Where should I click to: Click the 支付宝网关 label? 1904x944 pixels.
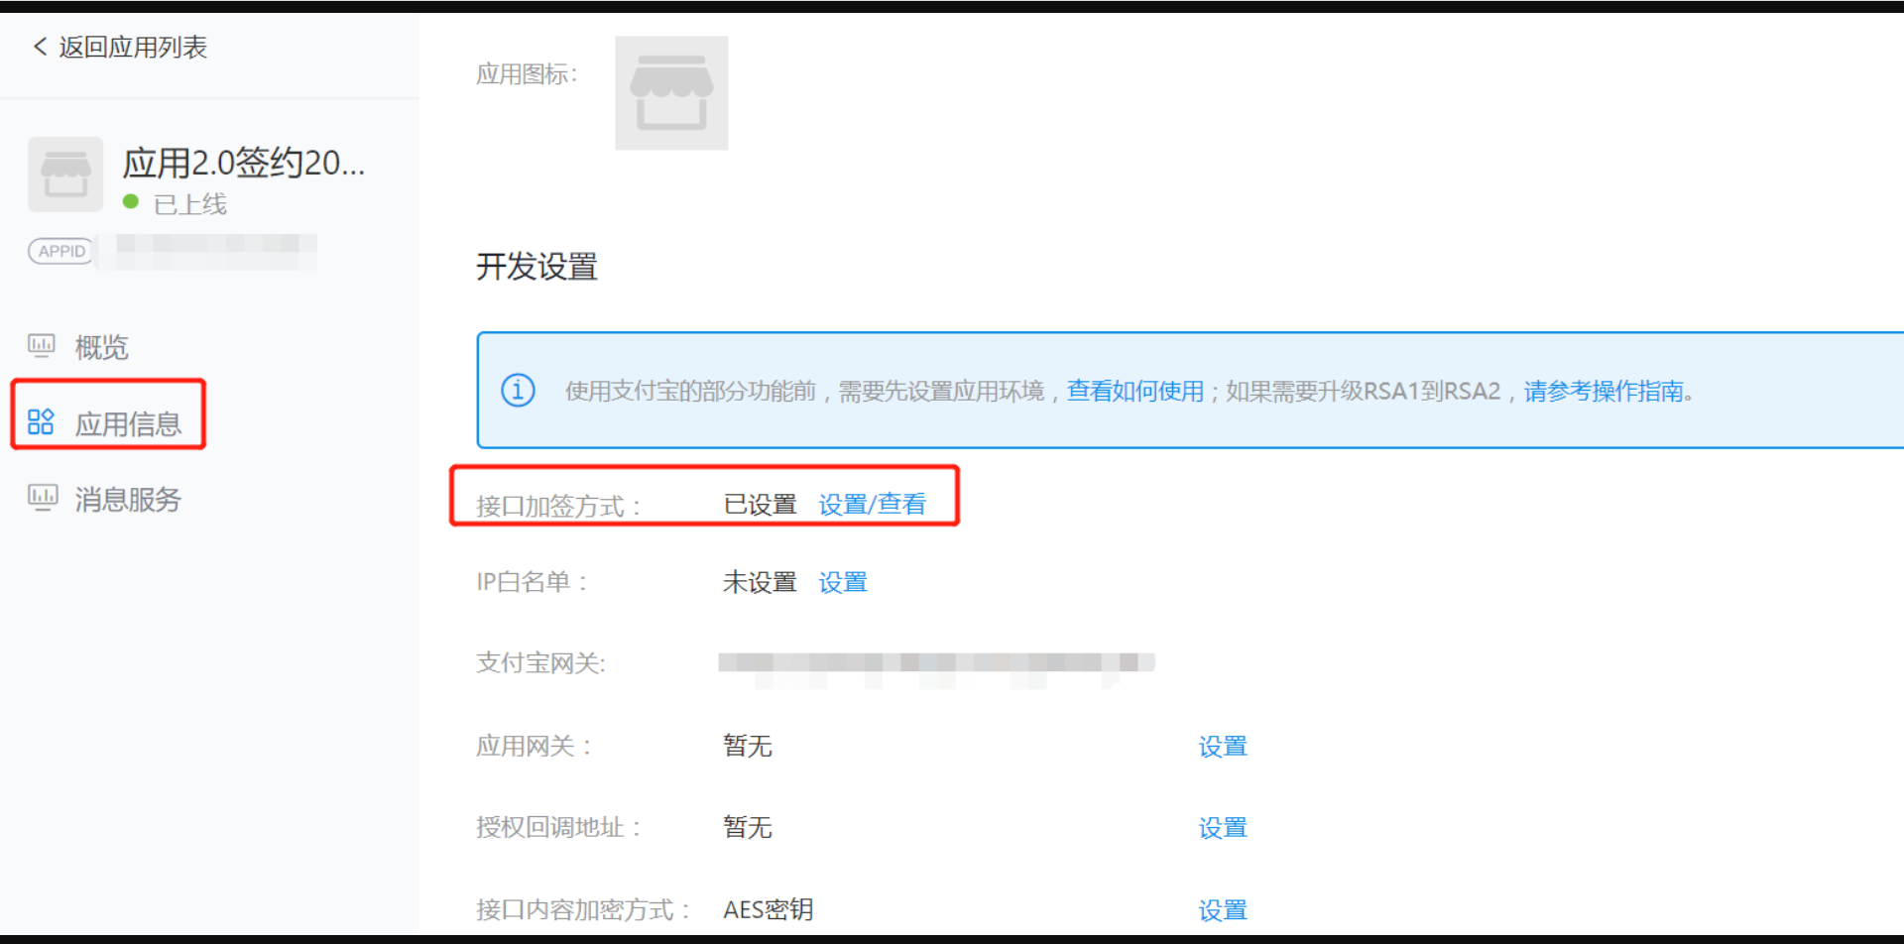coord(540,663)
